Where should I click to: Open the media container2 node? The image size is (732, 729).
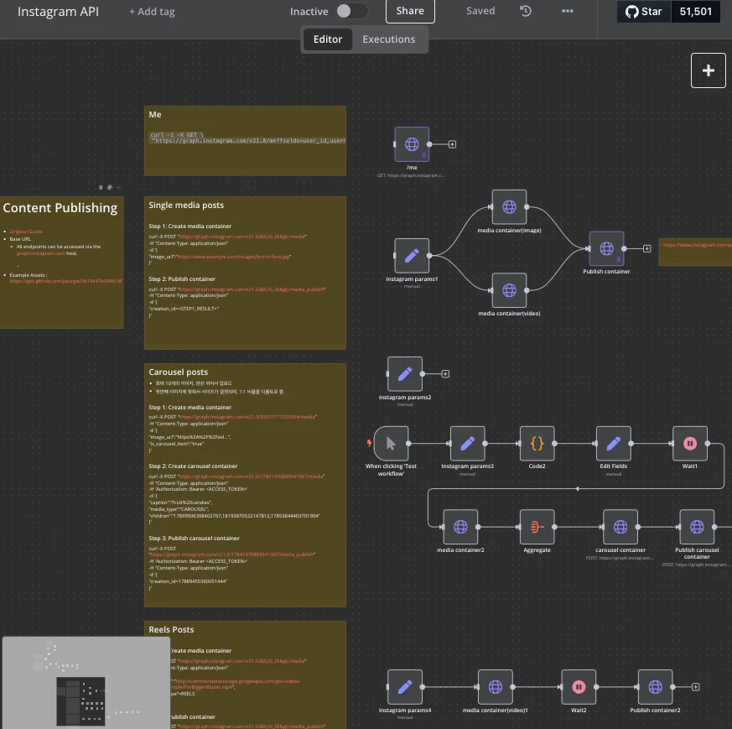[461, 527]
